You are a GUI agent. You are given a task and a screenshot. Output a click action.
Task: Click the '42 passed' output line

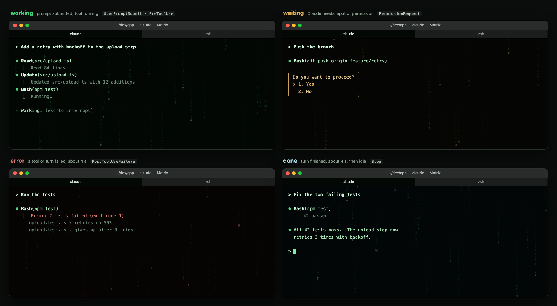coord(315,216)
